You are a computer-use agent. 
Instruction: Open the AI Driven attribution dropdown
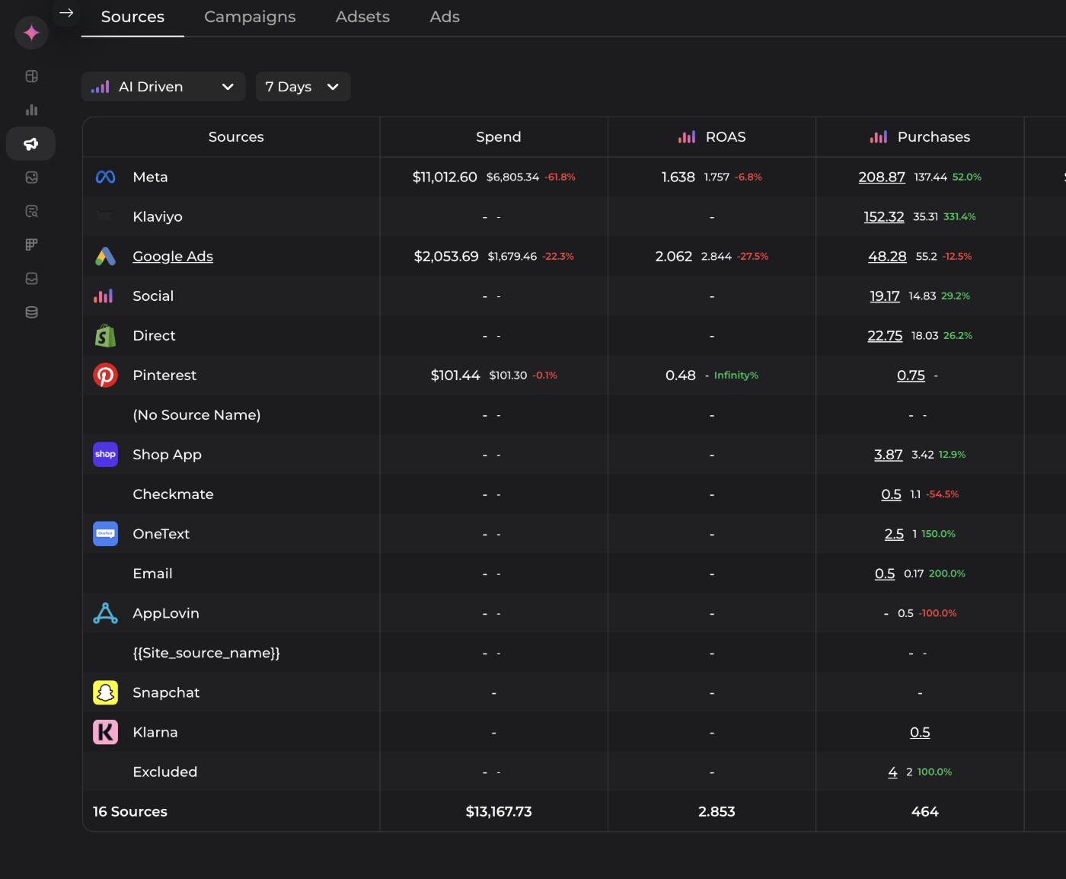pos(163,87)
